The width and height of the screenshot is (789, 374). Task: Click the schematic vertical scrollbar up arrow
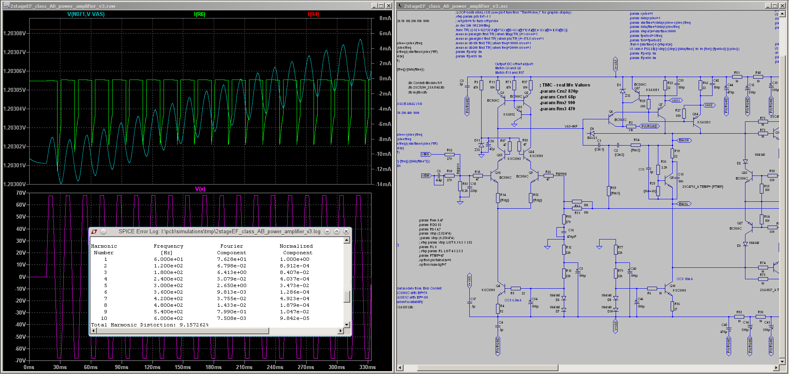point(783,14)
